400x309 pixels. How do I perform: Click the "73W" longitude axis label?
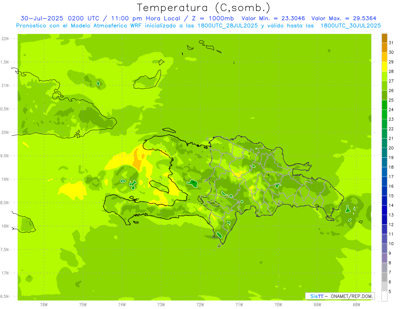161,304
